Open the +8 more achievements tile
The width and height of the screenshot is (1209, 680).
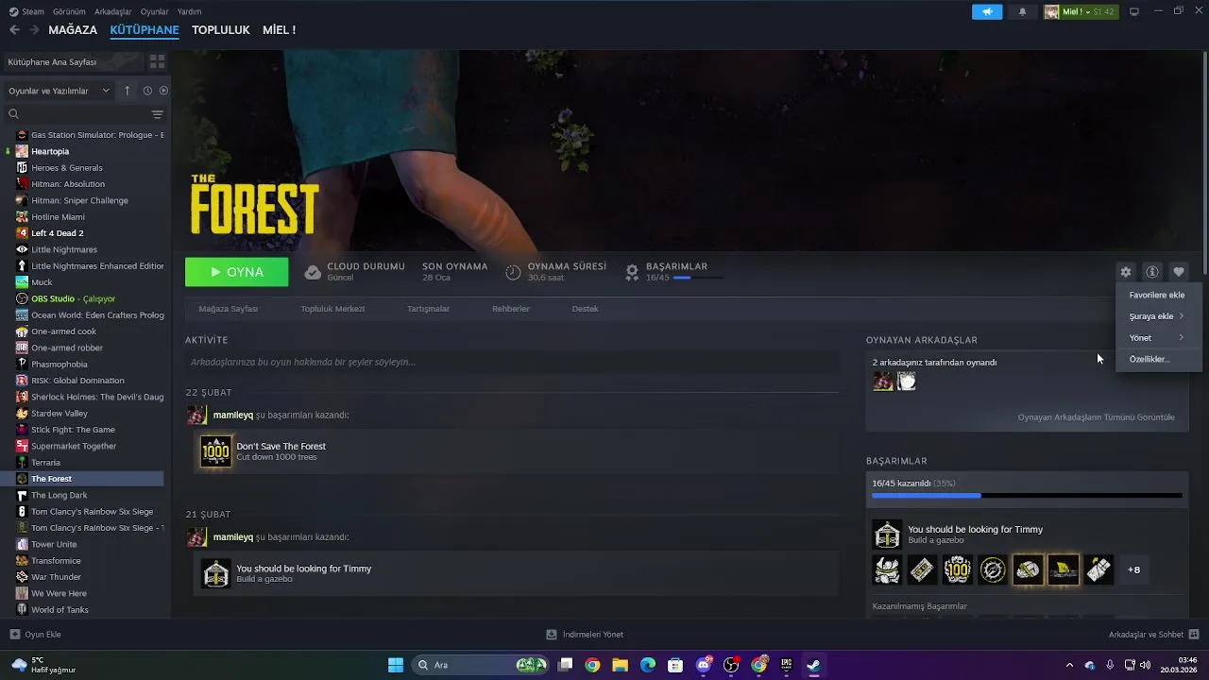coord(1133,569)
